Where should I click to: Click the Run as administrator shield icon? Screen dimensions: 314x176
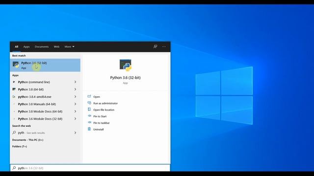tap(89, 103)
